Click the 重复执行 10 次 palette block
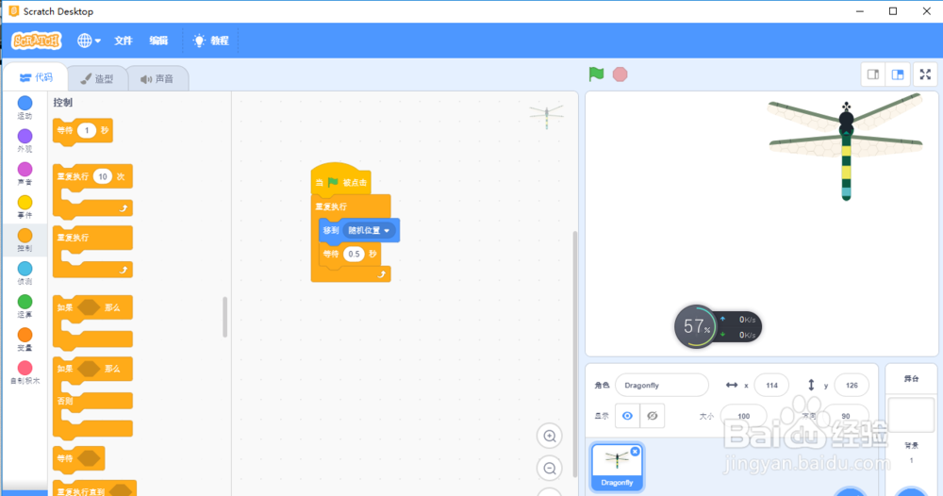 point(92,191)
